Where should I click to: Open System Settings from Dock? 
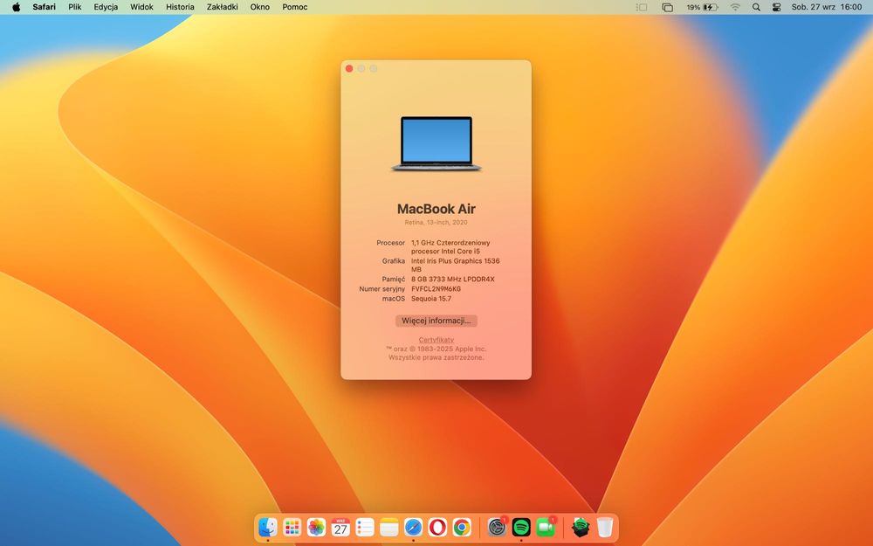[497, 527]
